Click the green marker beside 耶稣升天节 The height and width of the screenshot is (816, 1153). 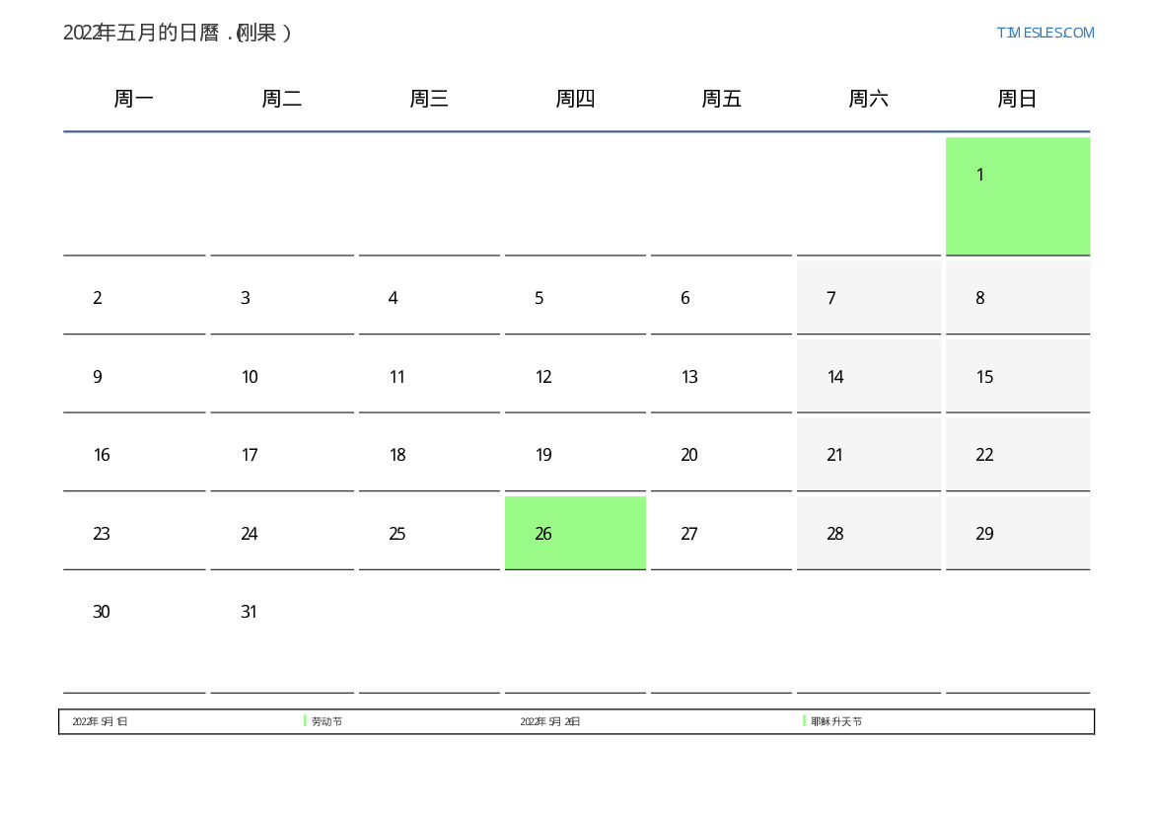coord(804,721)
